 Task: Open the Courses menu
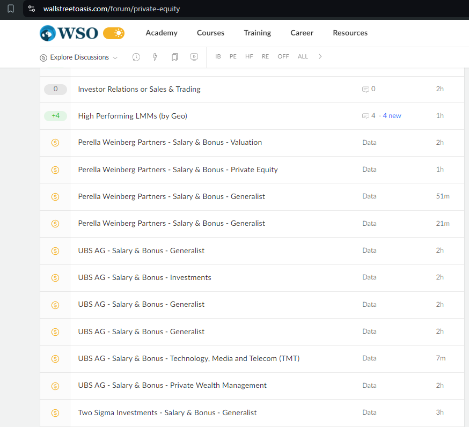(x=210, y=33)
